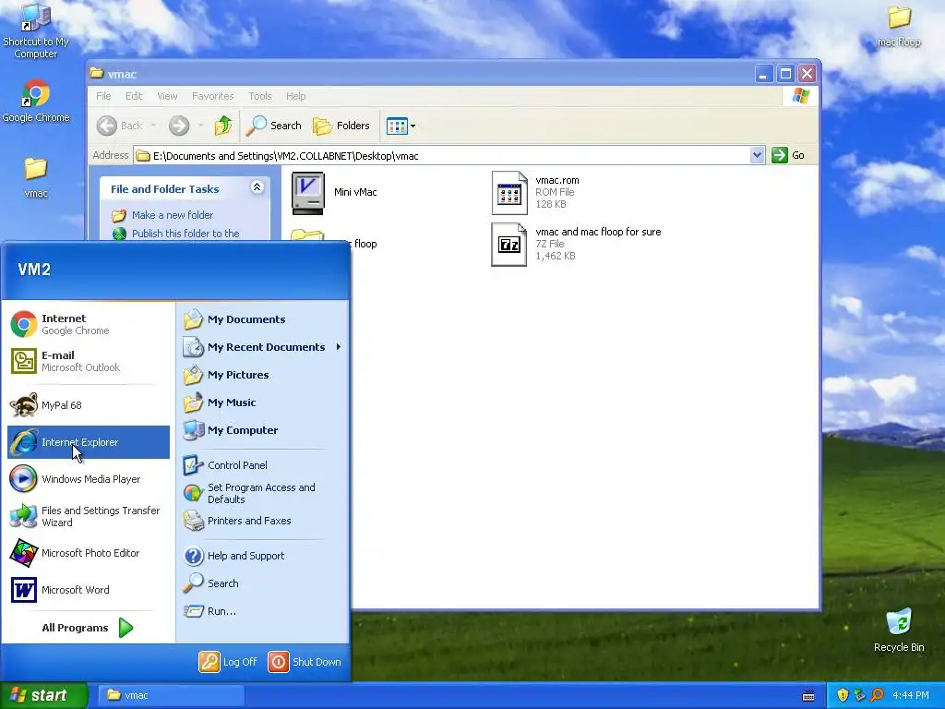Select Recycle Bin on desktop
This screenshot has height=709, width=945.
tap(899, 631)
